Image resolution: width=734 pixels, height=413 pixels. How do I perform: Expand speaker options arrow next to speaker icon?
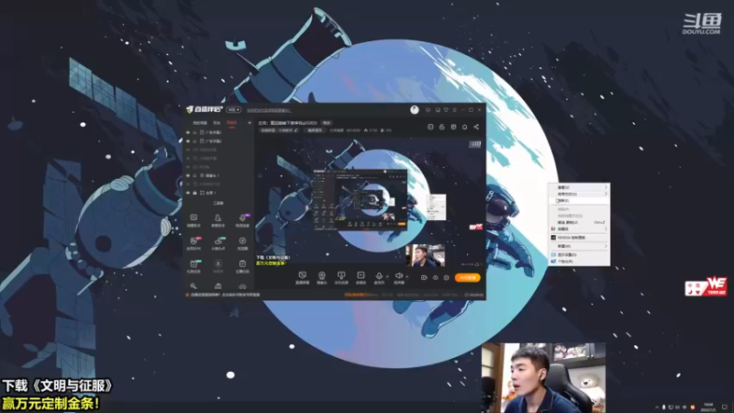click(406, 277)
